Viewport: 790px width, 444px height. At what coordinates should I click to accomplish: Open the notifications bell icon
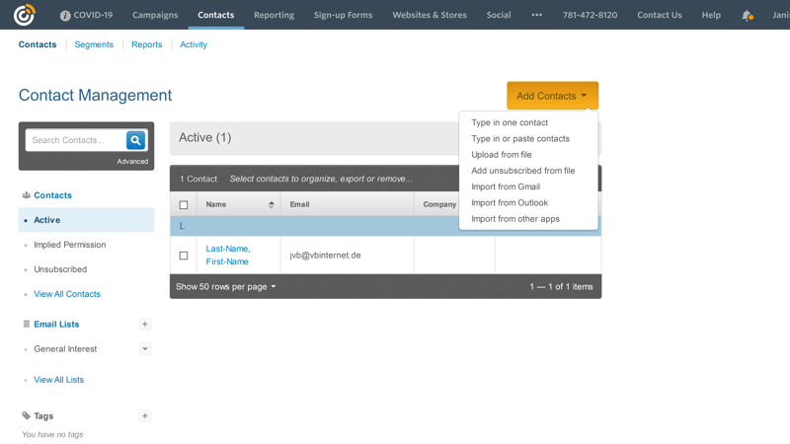coord(747,15)
